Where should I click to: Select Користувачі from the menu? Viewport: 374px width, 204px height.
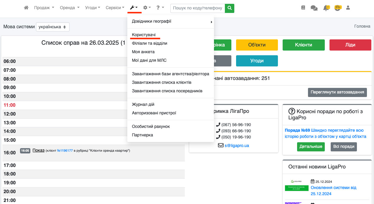pyautogui.click(x=144, y=35)
